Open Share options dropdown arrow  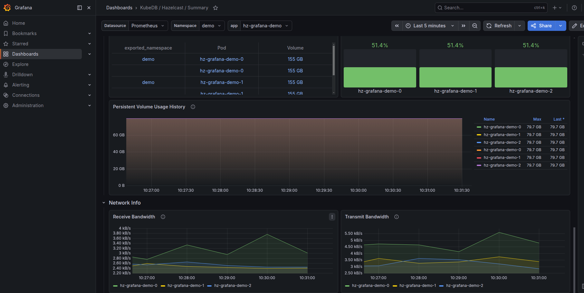click(560, 26)
